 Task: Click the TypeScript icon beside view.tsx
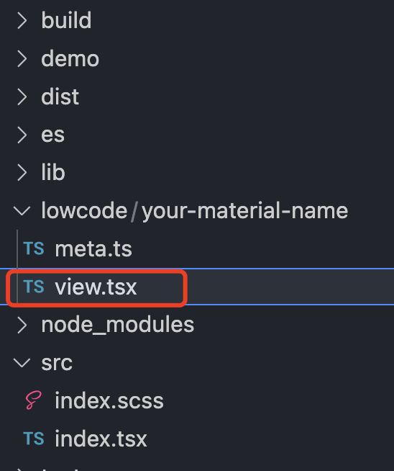(x=34, y=287)
